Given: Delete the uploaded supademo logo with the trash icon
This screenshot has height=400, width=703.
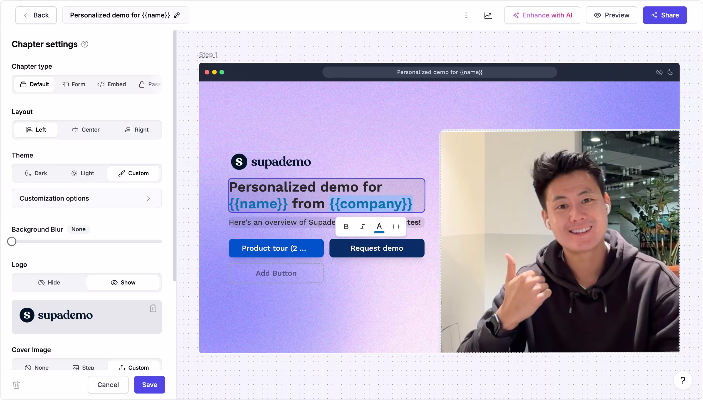Looking at the screenshot, I should (x=153, y=308).
